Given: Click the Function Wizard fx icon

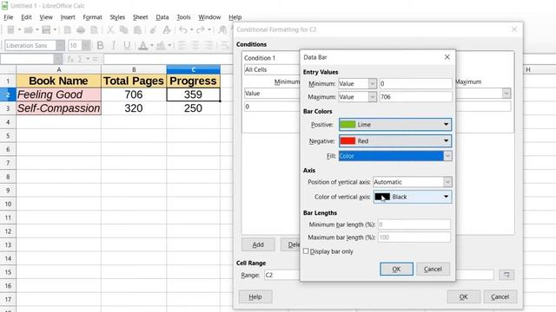Looking at the screenshot, I should (70, 59).
